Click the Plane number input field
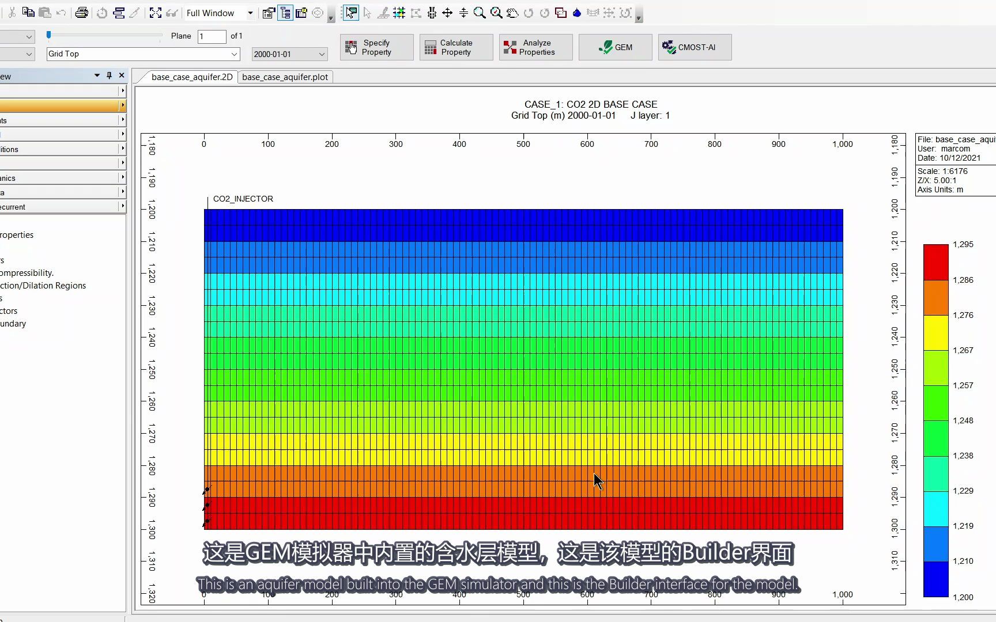 click(x=212, y=36)
